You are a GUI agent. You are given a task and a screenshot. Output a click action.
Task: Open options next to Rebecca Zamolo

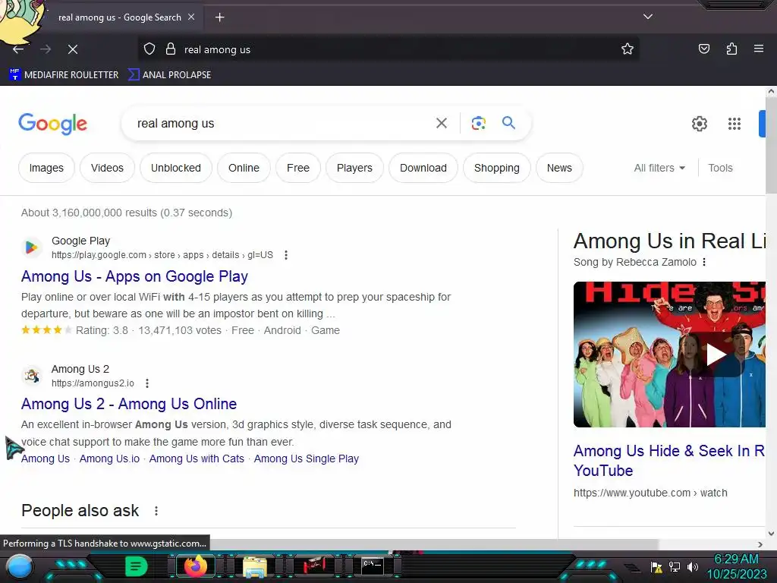[x=704, y=262]
